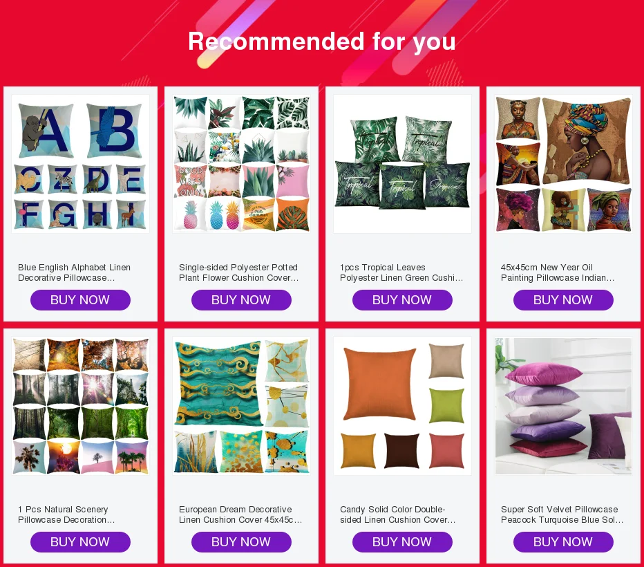Buy the Natural Scenery pillowcase now
644x567 pixels.
coord(80,542)
